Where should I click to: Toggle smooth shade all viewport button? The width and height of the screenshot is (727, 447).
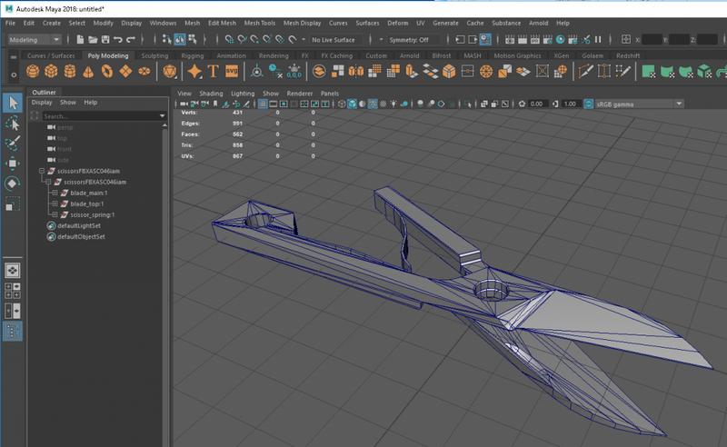click(x=353, y=104)
